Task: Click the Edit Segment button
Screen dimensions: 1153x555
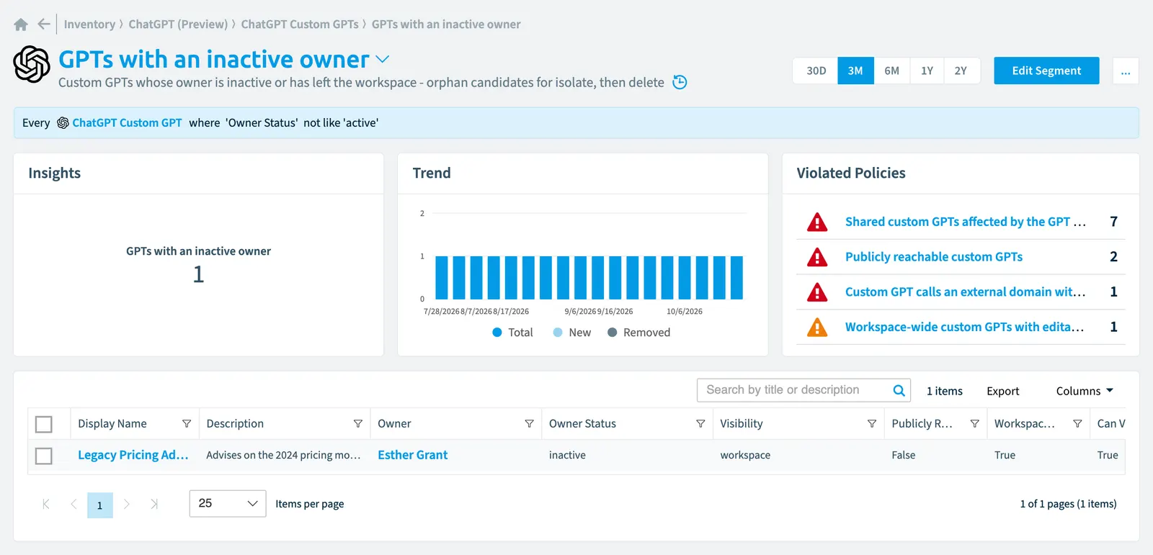Action: (x=1046, y=71)
